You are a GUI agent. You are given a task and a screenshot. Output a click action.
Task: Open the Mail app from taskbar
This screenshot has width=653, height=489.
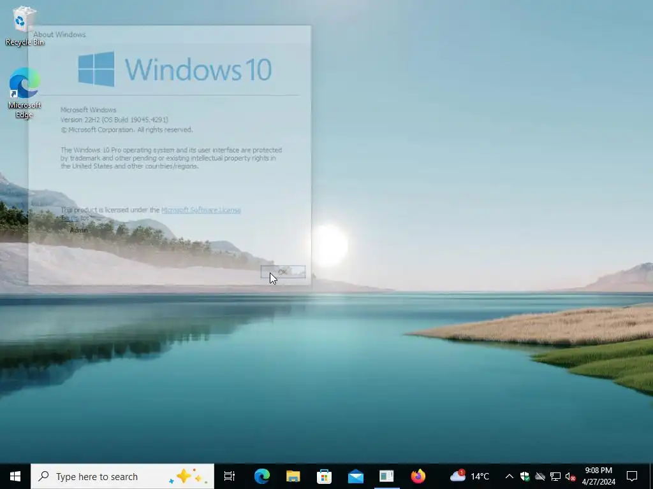point(356,476)
